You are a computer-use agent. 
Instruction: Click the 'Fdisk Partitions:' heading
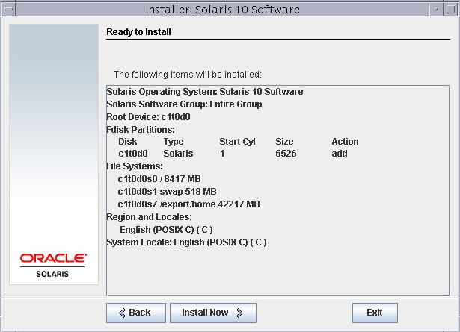click(x=141, y=129)
